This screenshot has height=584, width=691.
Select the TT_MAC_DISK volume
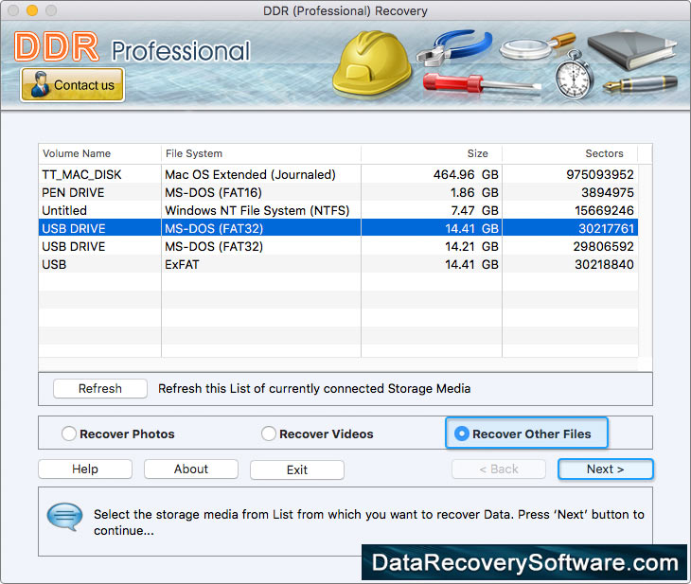(x=338, y=174)
